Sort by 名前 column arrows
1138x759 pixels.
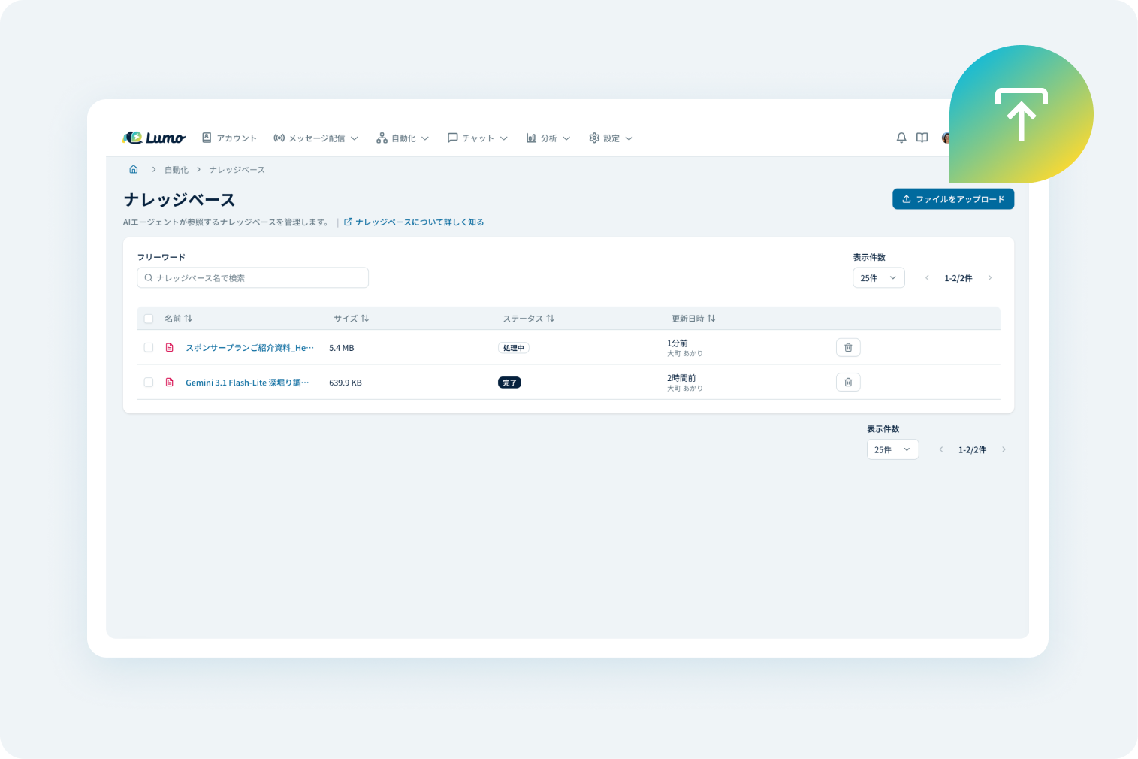click(x=188, y=319)
